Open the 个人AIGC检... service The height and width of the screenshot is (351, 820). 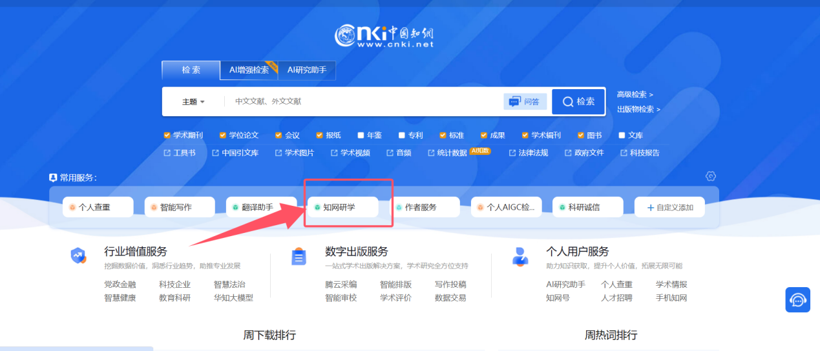pos(506,207)
